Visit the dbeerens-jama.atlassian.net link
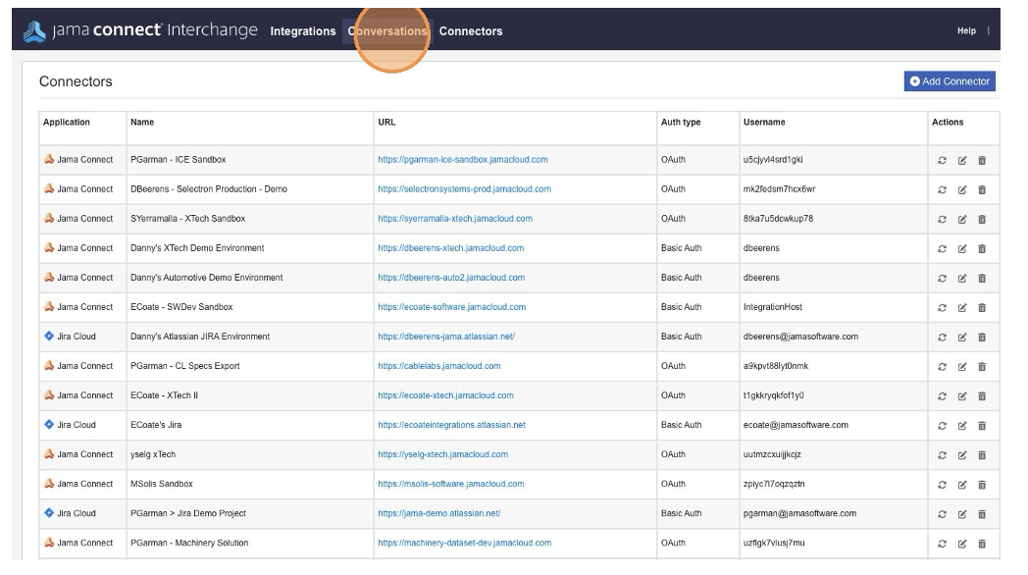The width and height of the screenshot is (1028, 575). coord(446,337)
